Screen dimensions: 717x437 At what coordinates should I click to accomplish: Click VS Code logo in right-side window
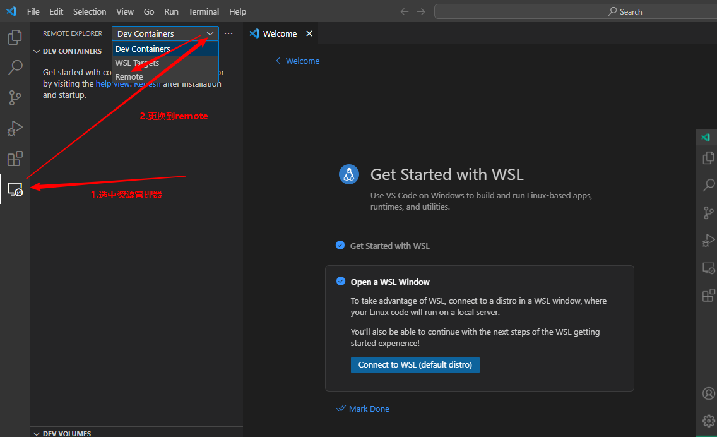706,137
